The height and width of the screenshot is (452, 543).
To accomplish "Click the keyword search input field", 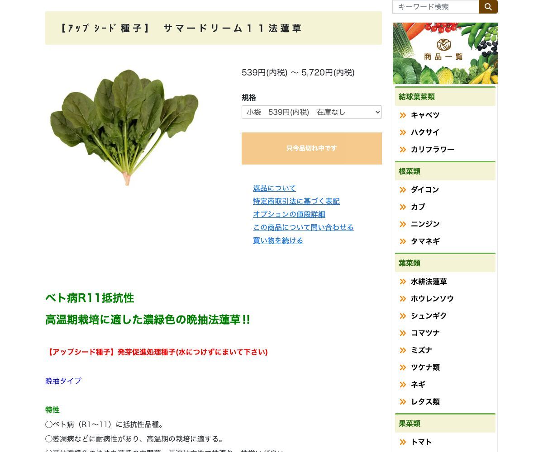I will click(x=435, y=7).
